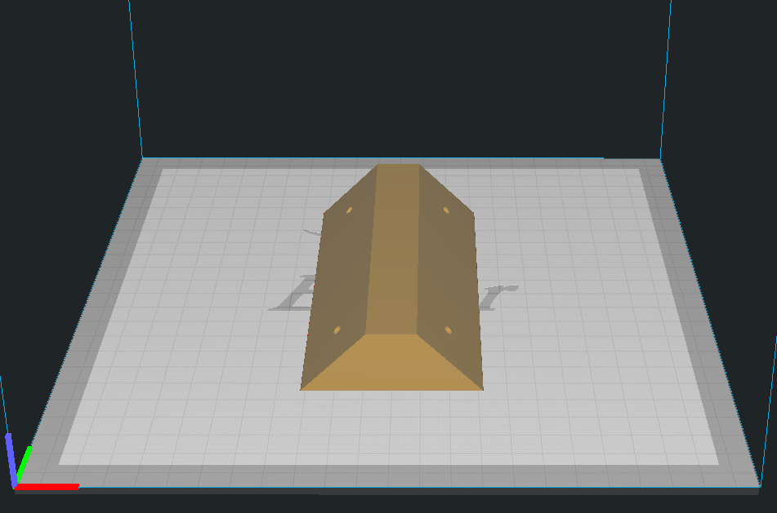
Task: Click the bed grid in front of the model
Action: pyautogui.click(x=392, y=432)
